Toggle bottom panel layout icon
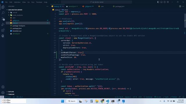 click(162, 2)
